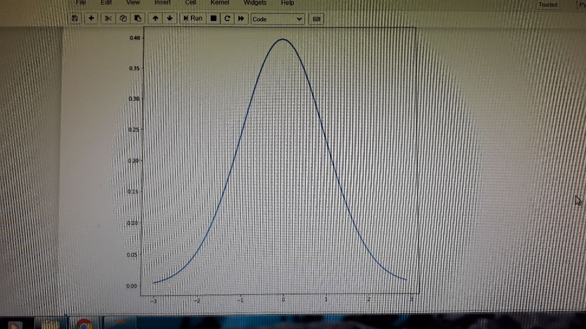Click the save and checkpoint icon
This screenshot has height=329, width=586.
75,19
